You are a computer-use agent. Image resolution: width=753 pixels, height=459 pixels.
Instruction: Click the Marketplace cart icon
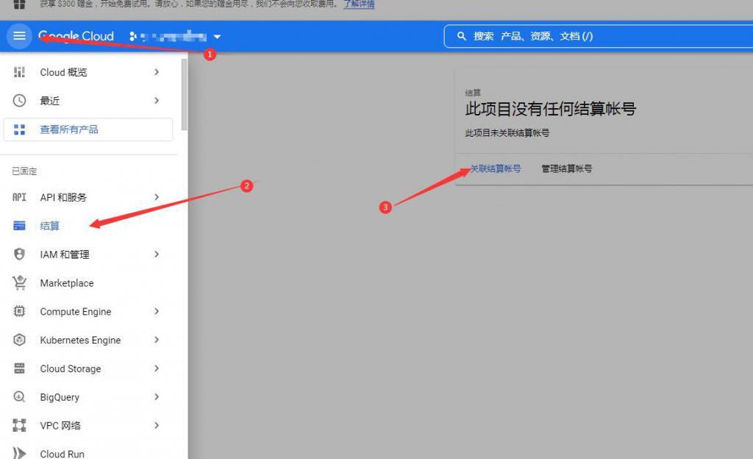[x=20, y=283]
